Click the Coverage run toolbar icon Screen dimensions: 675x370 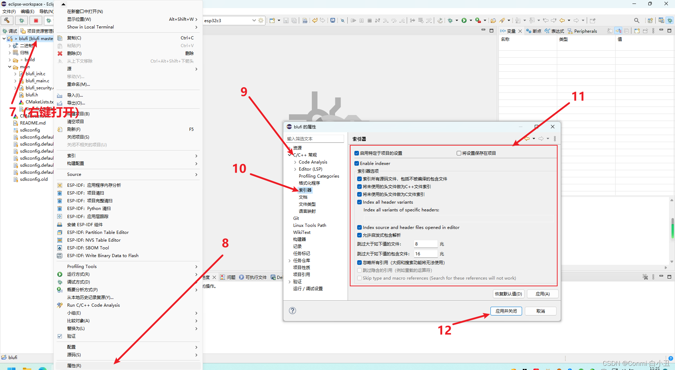tap(478, 20)
